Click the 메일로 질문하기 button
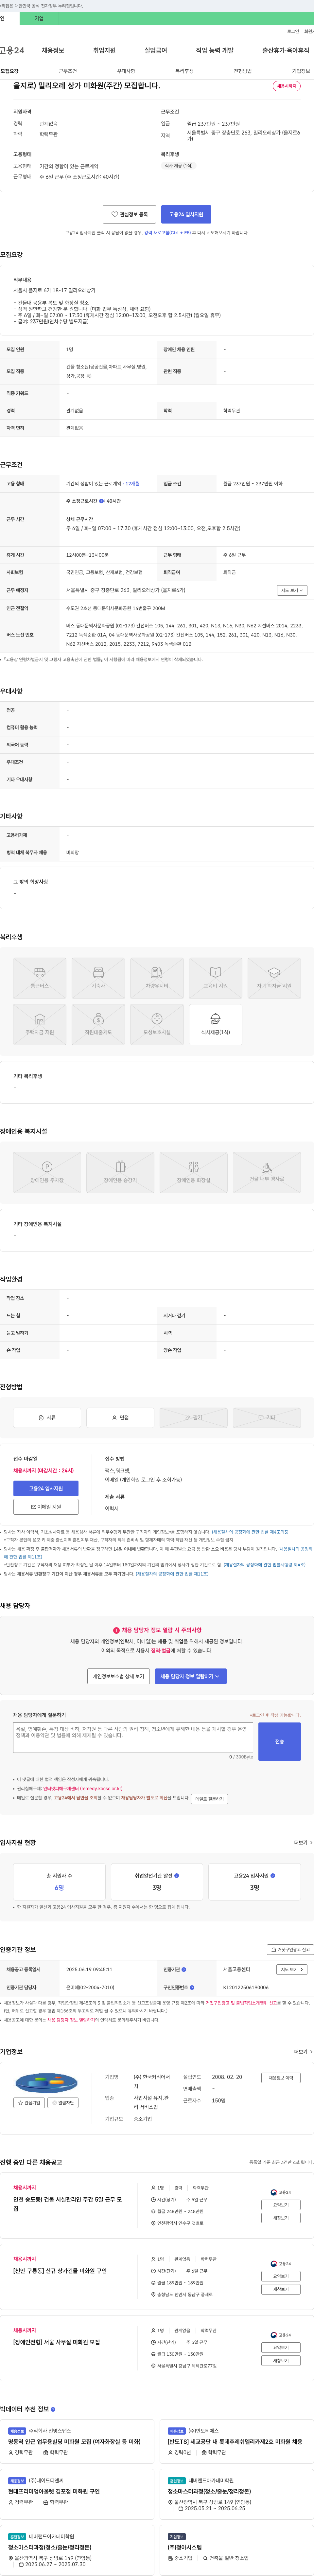The width and height of the screenshot is (314, 2576). pos(209,1799)
